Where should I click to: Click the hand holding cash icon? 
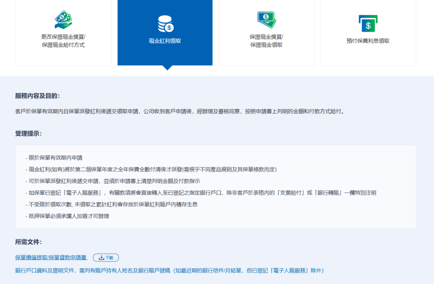click(x=63, y=20)
